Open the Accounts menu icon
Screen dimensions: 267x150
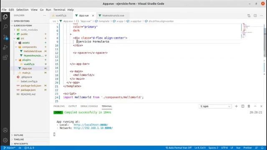5,130
